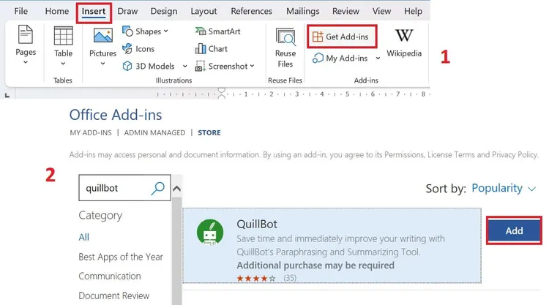549x305 pixels.
Task: Switch to the Draw tab
Action: tap(127, 11)
